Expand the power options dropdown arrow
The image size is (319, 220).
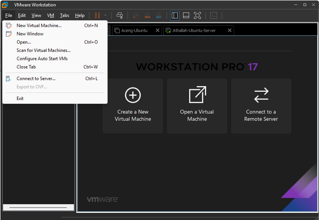[105, 15]
